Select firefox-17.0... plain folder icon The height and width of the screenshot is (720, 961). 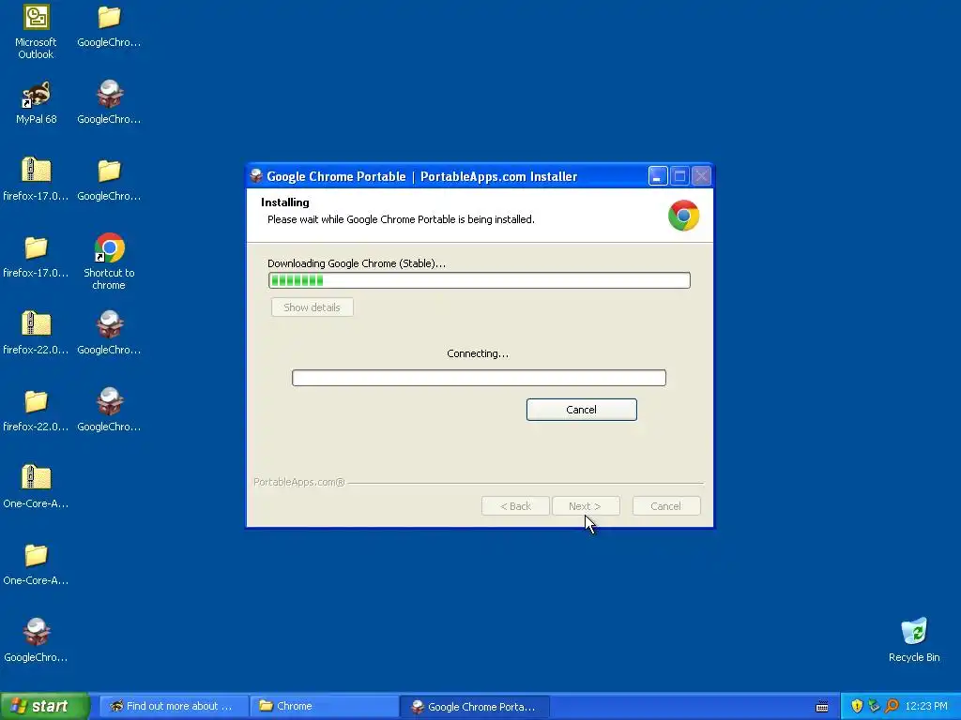(36, 257)
